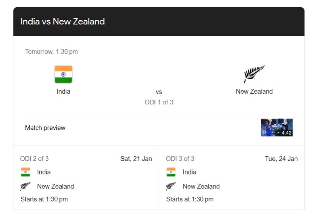Screen dimensions: 334x210
Task: Click the Tue, 24 Jan date
Action: point(281,158)
